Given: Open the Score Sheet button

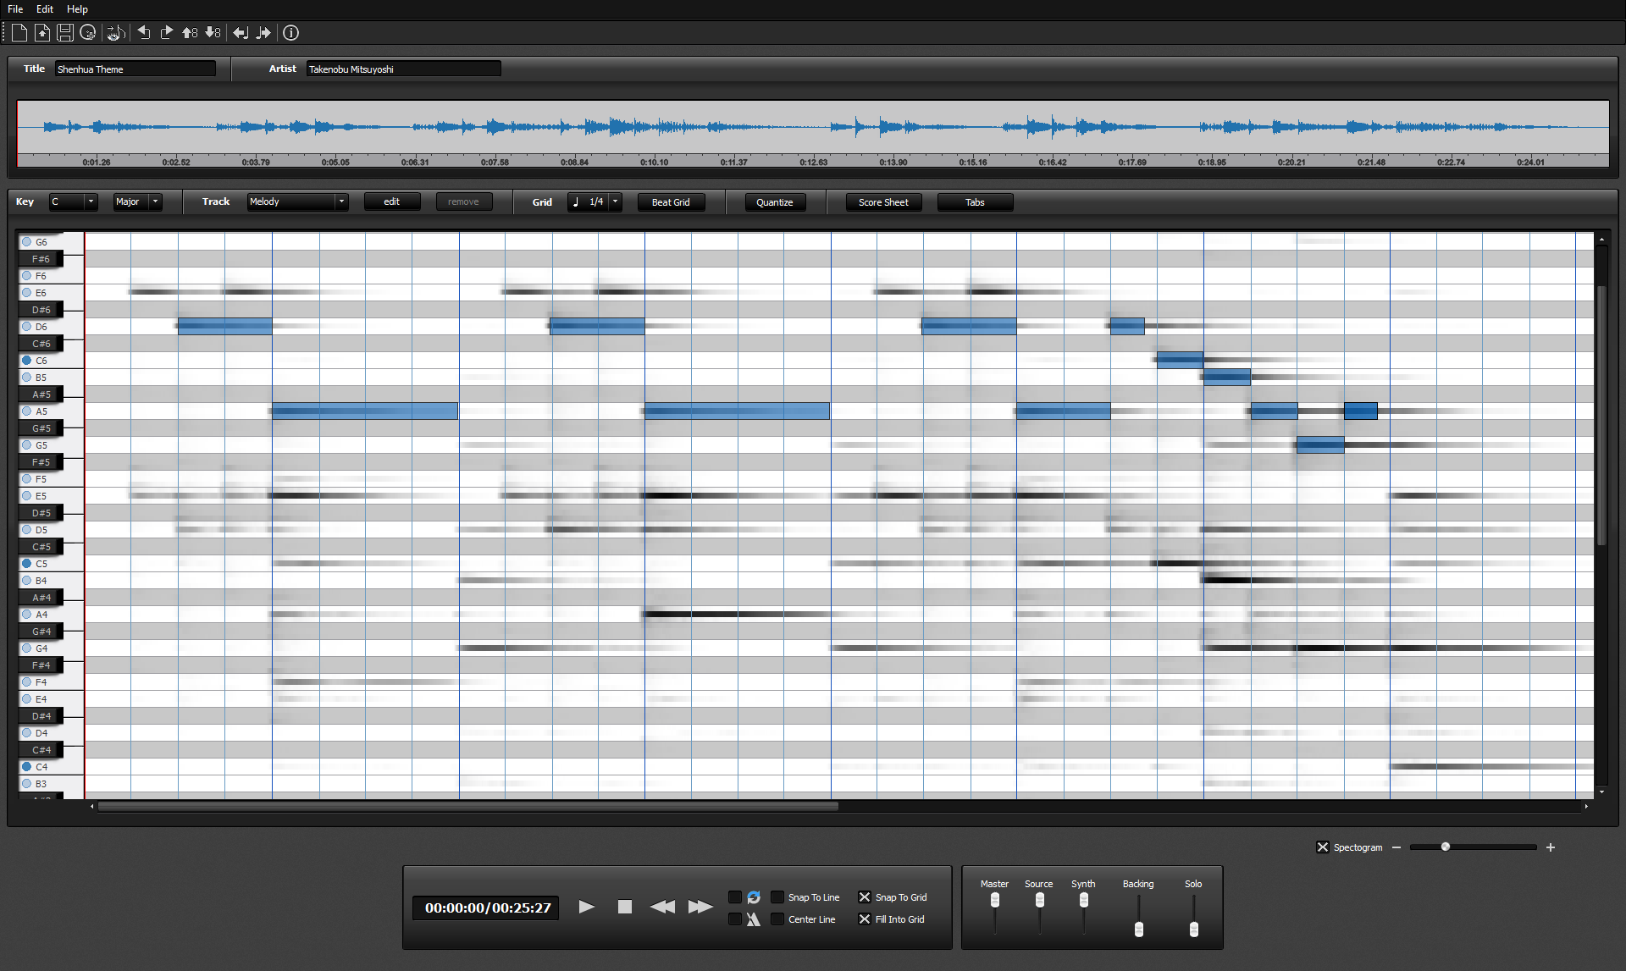Looking at the screenshot, I should 882,202.
